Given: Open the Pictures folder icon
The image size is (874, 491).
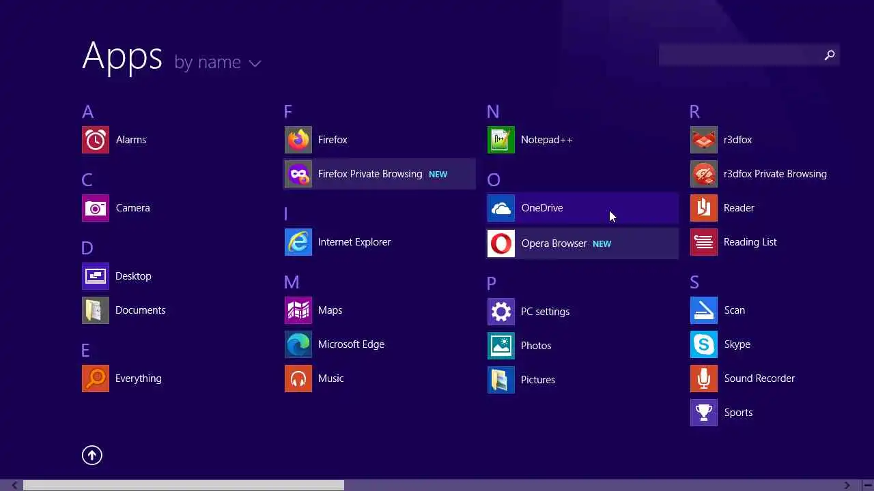Looking at the screenshot, I should pos(501,380).
